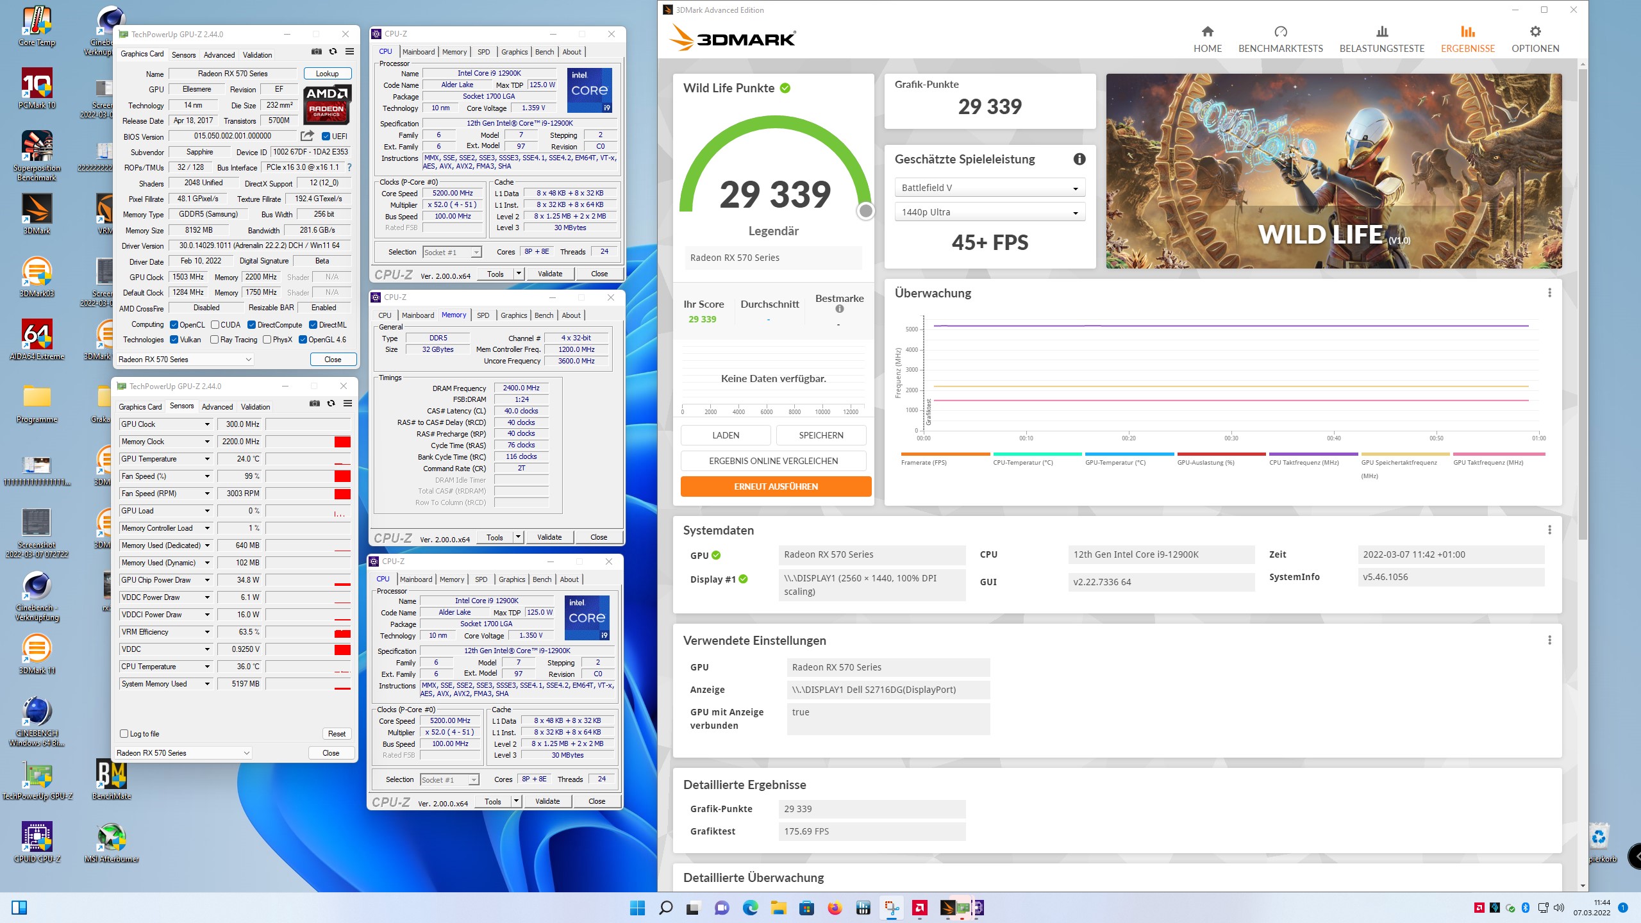Click ERGEBNIS ONLINE VERGLEICHEN

click(773, 461)
